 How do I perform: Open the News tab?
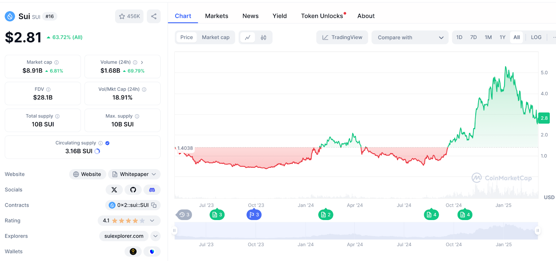[x=251, y=16]
